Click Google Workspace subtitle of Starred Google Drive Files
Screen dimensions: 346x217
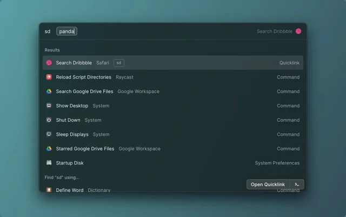point(139,149)
